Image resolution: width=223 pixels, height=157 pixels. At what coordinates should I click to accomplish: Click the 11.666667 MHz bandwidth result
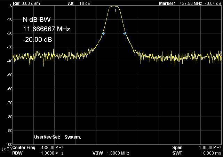pyautogui.click(x=47, y=30)
